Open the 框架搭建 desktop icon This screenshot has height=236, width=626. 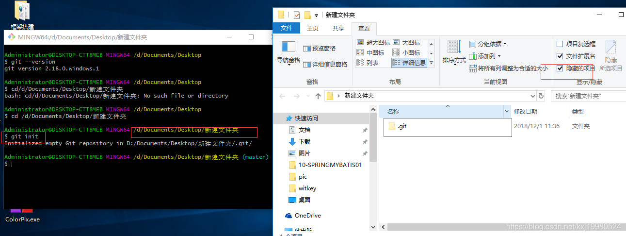coord(22,16)
